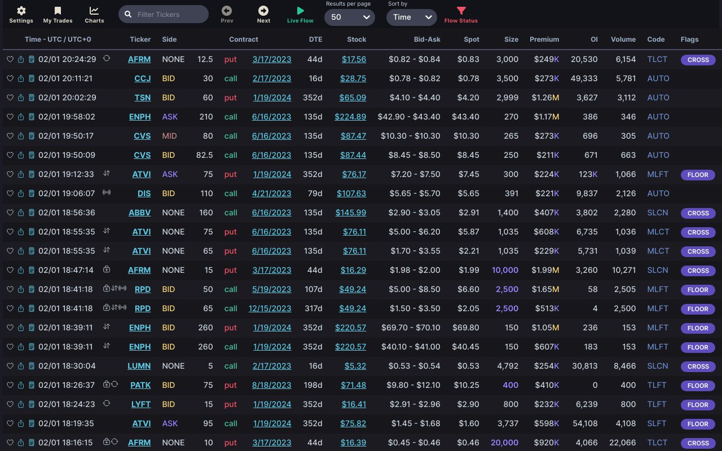Screen dimensions: 722x451
Task: Click briefcase icon on AFRM 18:47:14 row
Action: 106,269
